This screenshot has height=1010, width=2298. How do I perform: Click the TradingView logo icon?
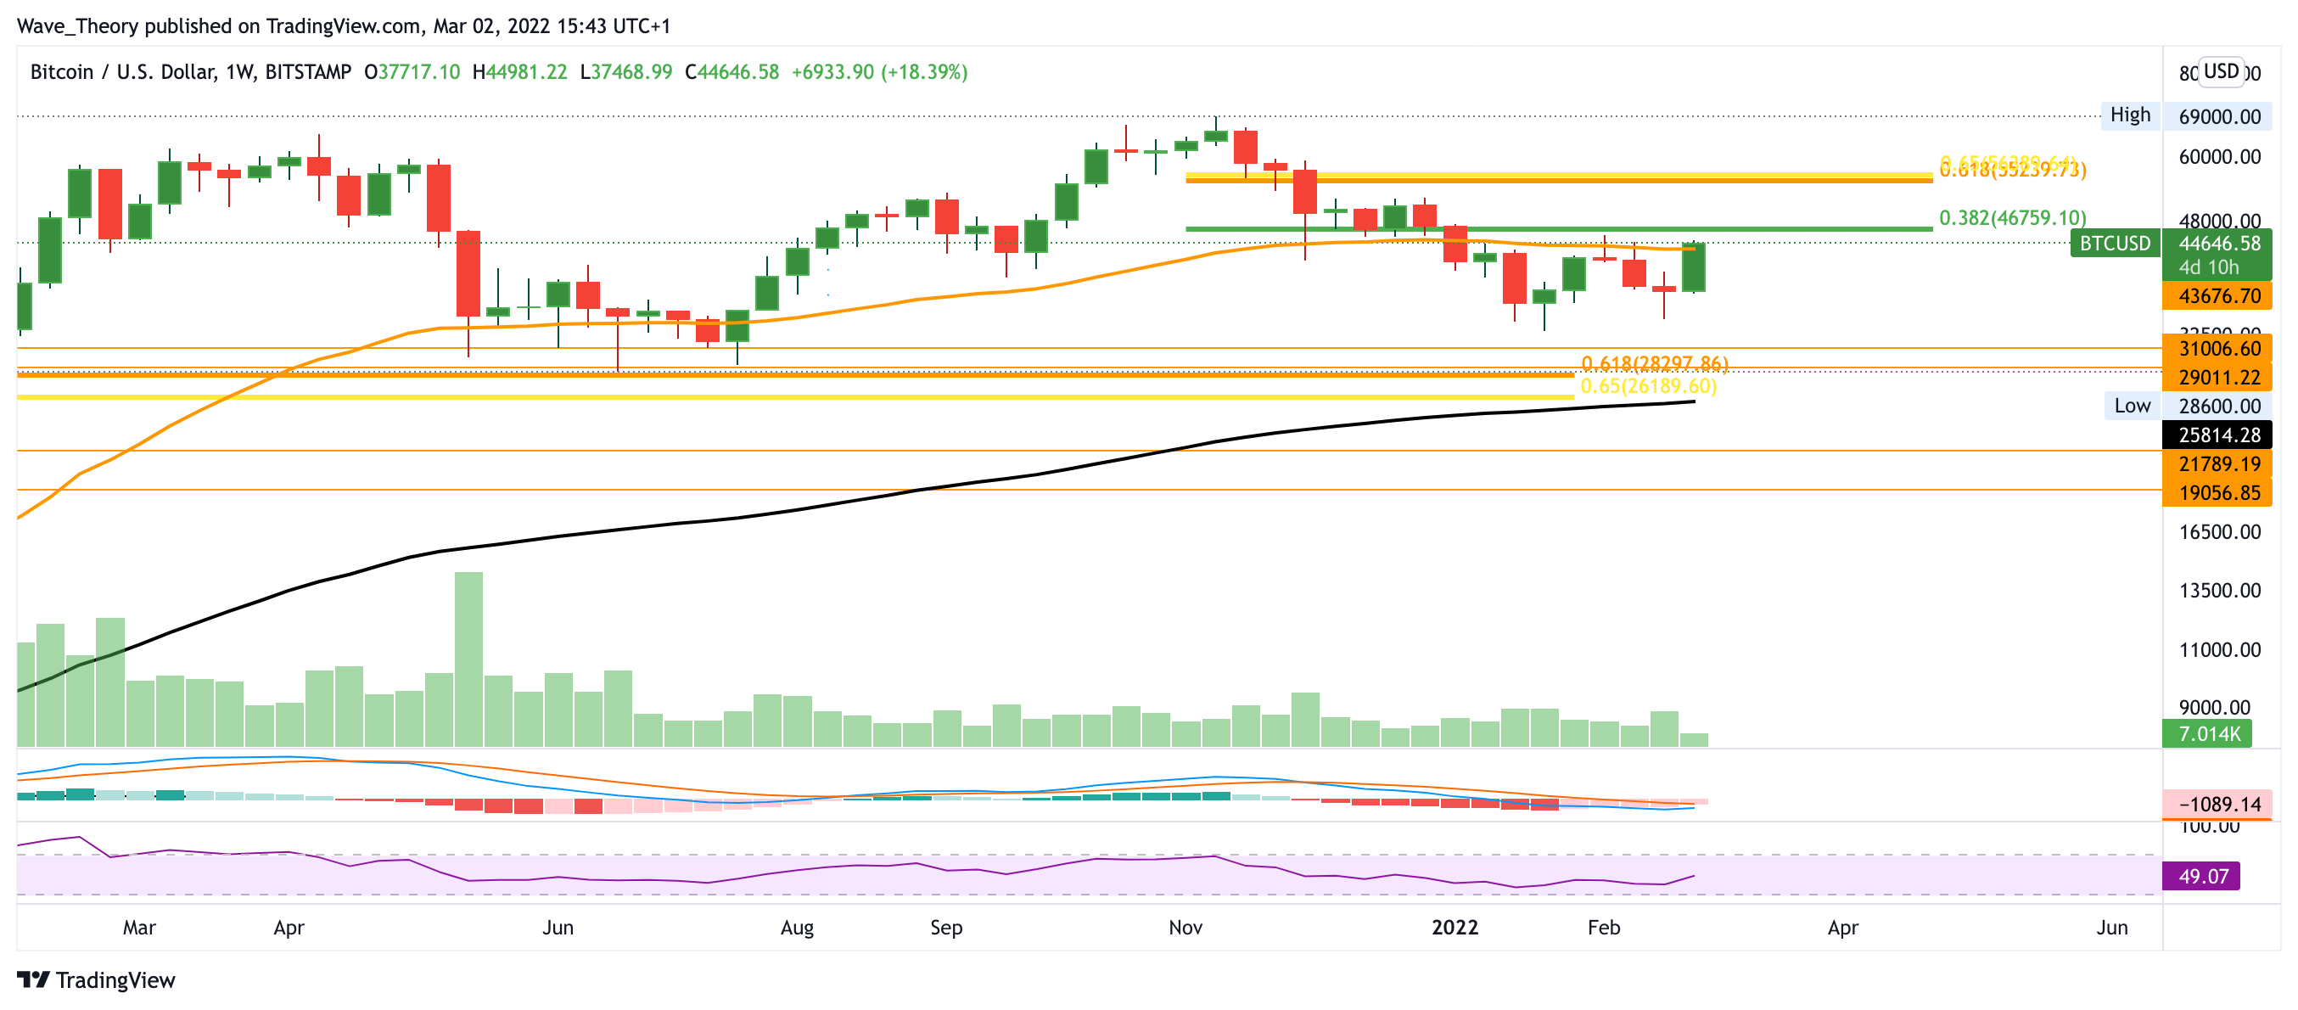pyautogui.click(x=33, y=979)
